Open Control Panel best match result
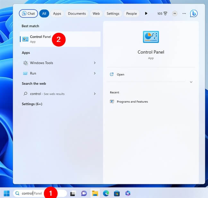Viewport: 208px width, 198px height. click(40, 39)
